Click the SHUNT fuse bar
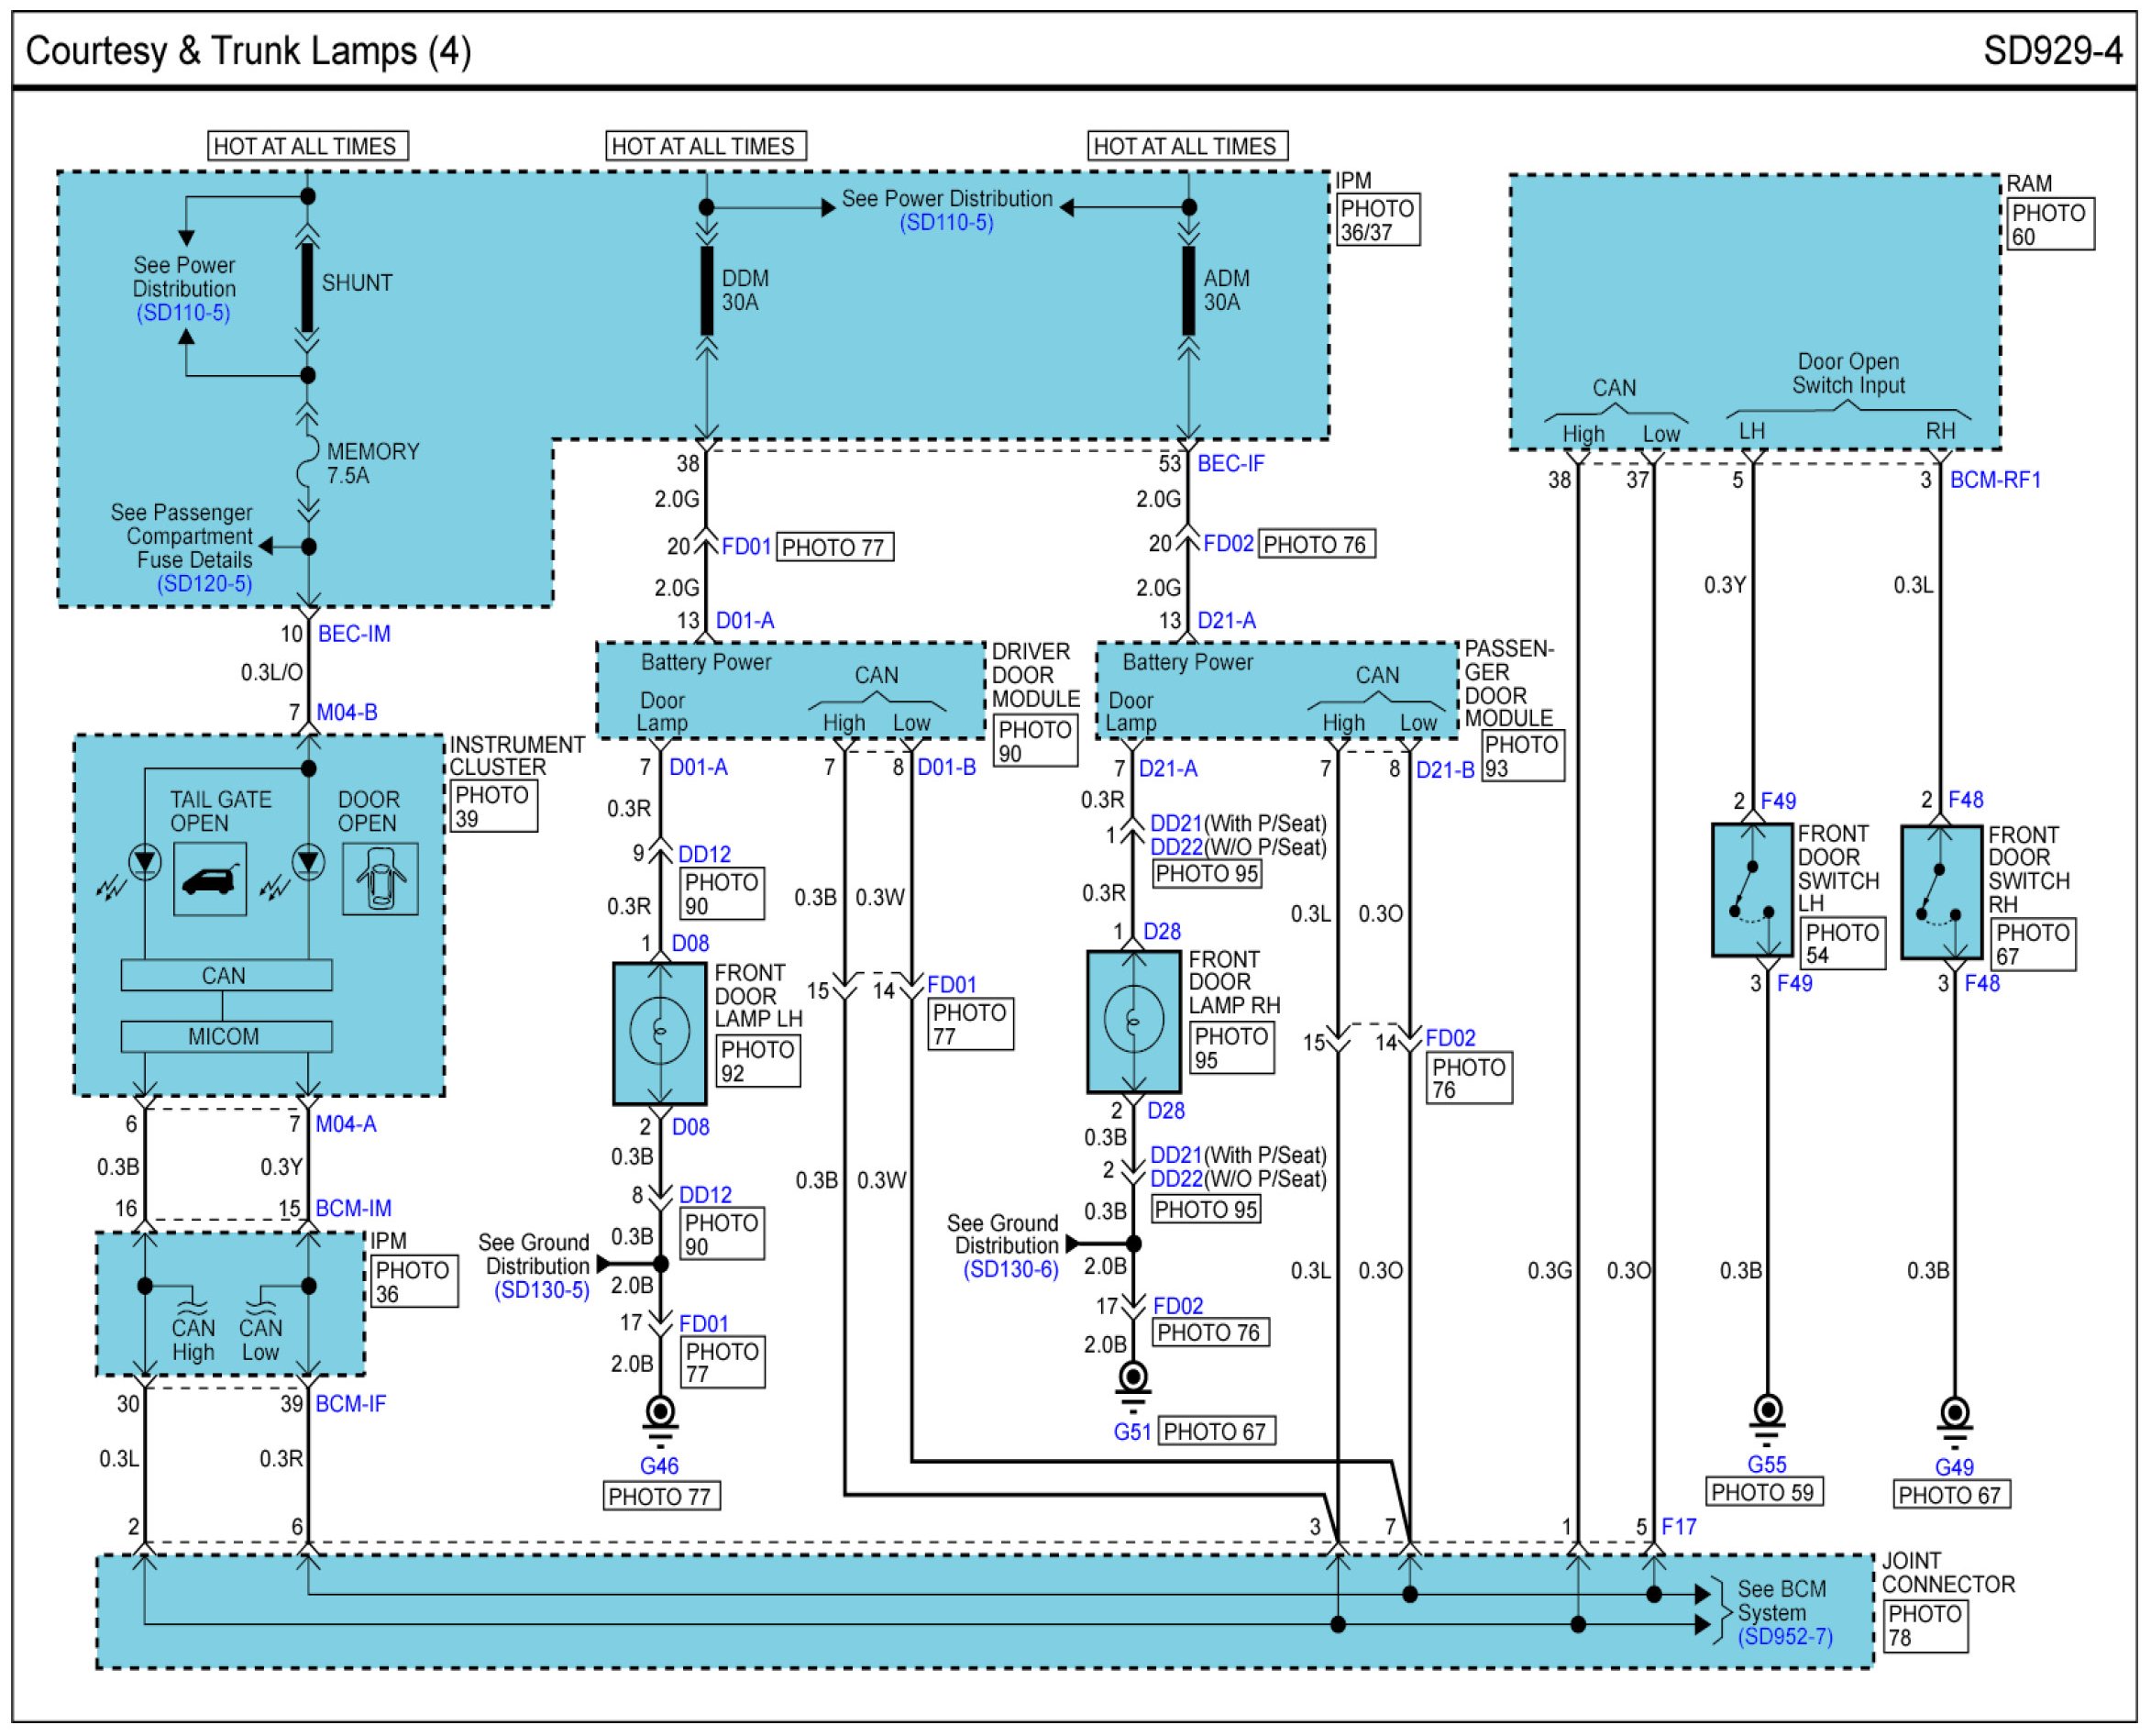The image size is (2151, 1736). coord(308,287)
